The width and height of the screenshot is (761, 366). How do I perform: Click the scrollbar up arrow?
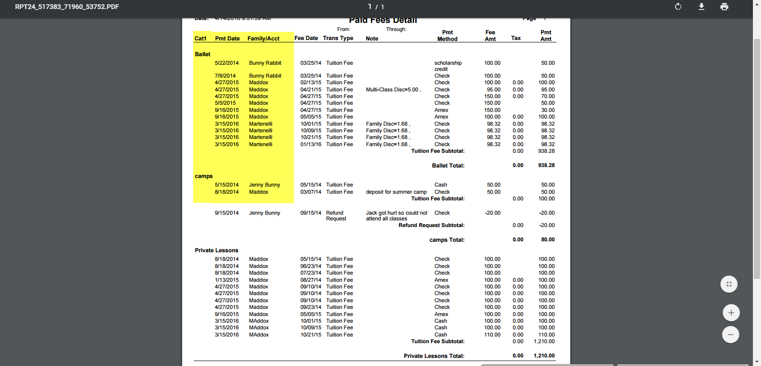757,3
